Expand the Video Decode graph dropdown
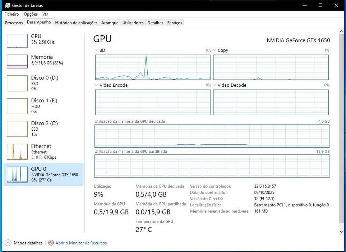Image resolution: width=346 pixels, height=252 pixels. (x=215, y=85)
